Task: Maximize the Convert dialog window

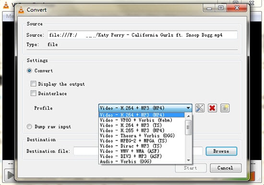Action: click(221, 8)
